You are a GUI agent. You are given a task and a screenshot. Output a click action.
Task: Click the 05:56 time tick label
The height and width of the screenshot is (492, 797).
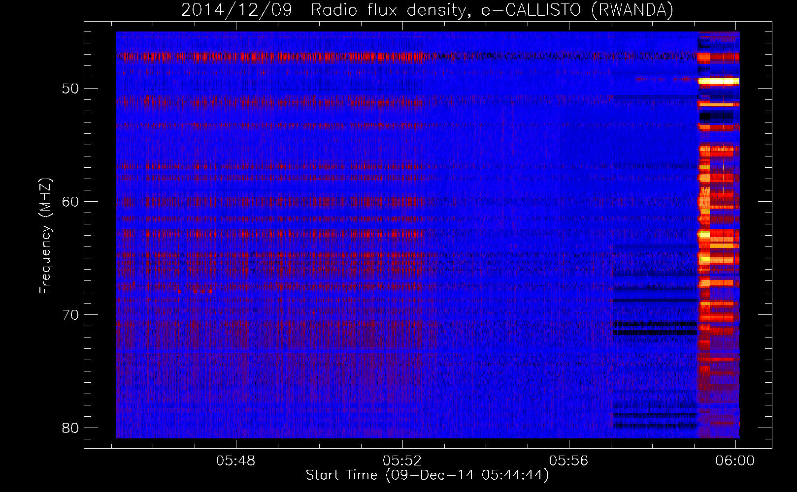[569, 461]
